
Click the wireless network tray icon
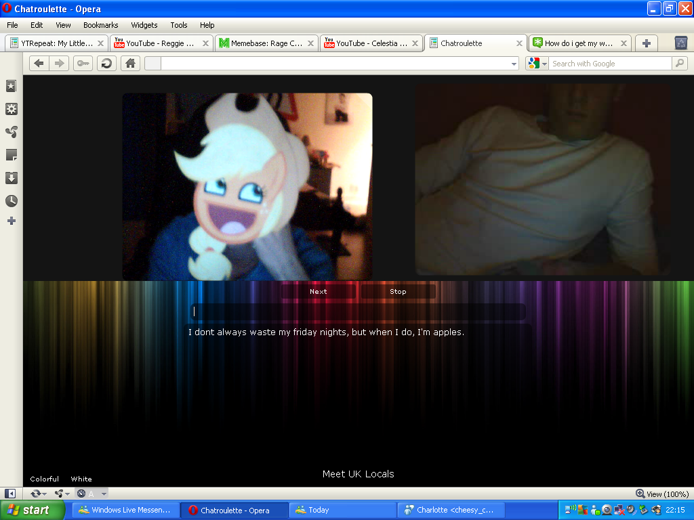pyautogui.click(x=571, y=510)
